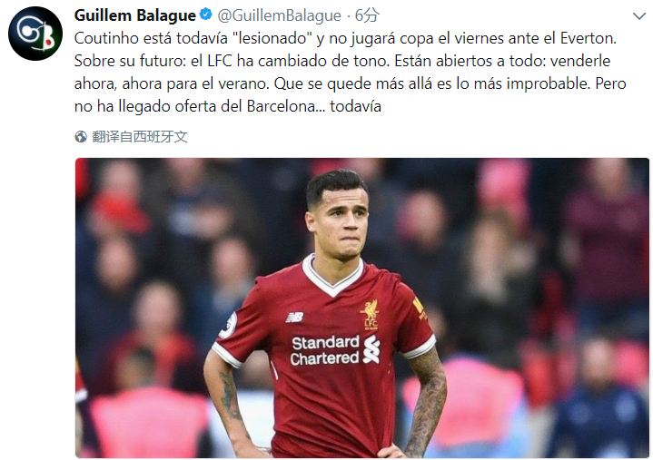
Task: Click the Premier League sleeve badge
Action: click(229, 325)
